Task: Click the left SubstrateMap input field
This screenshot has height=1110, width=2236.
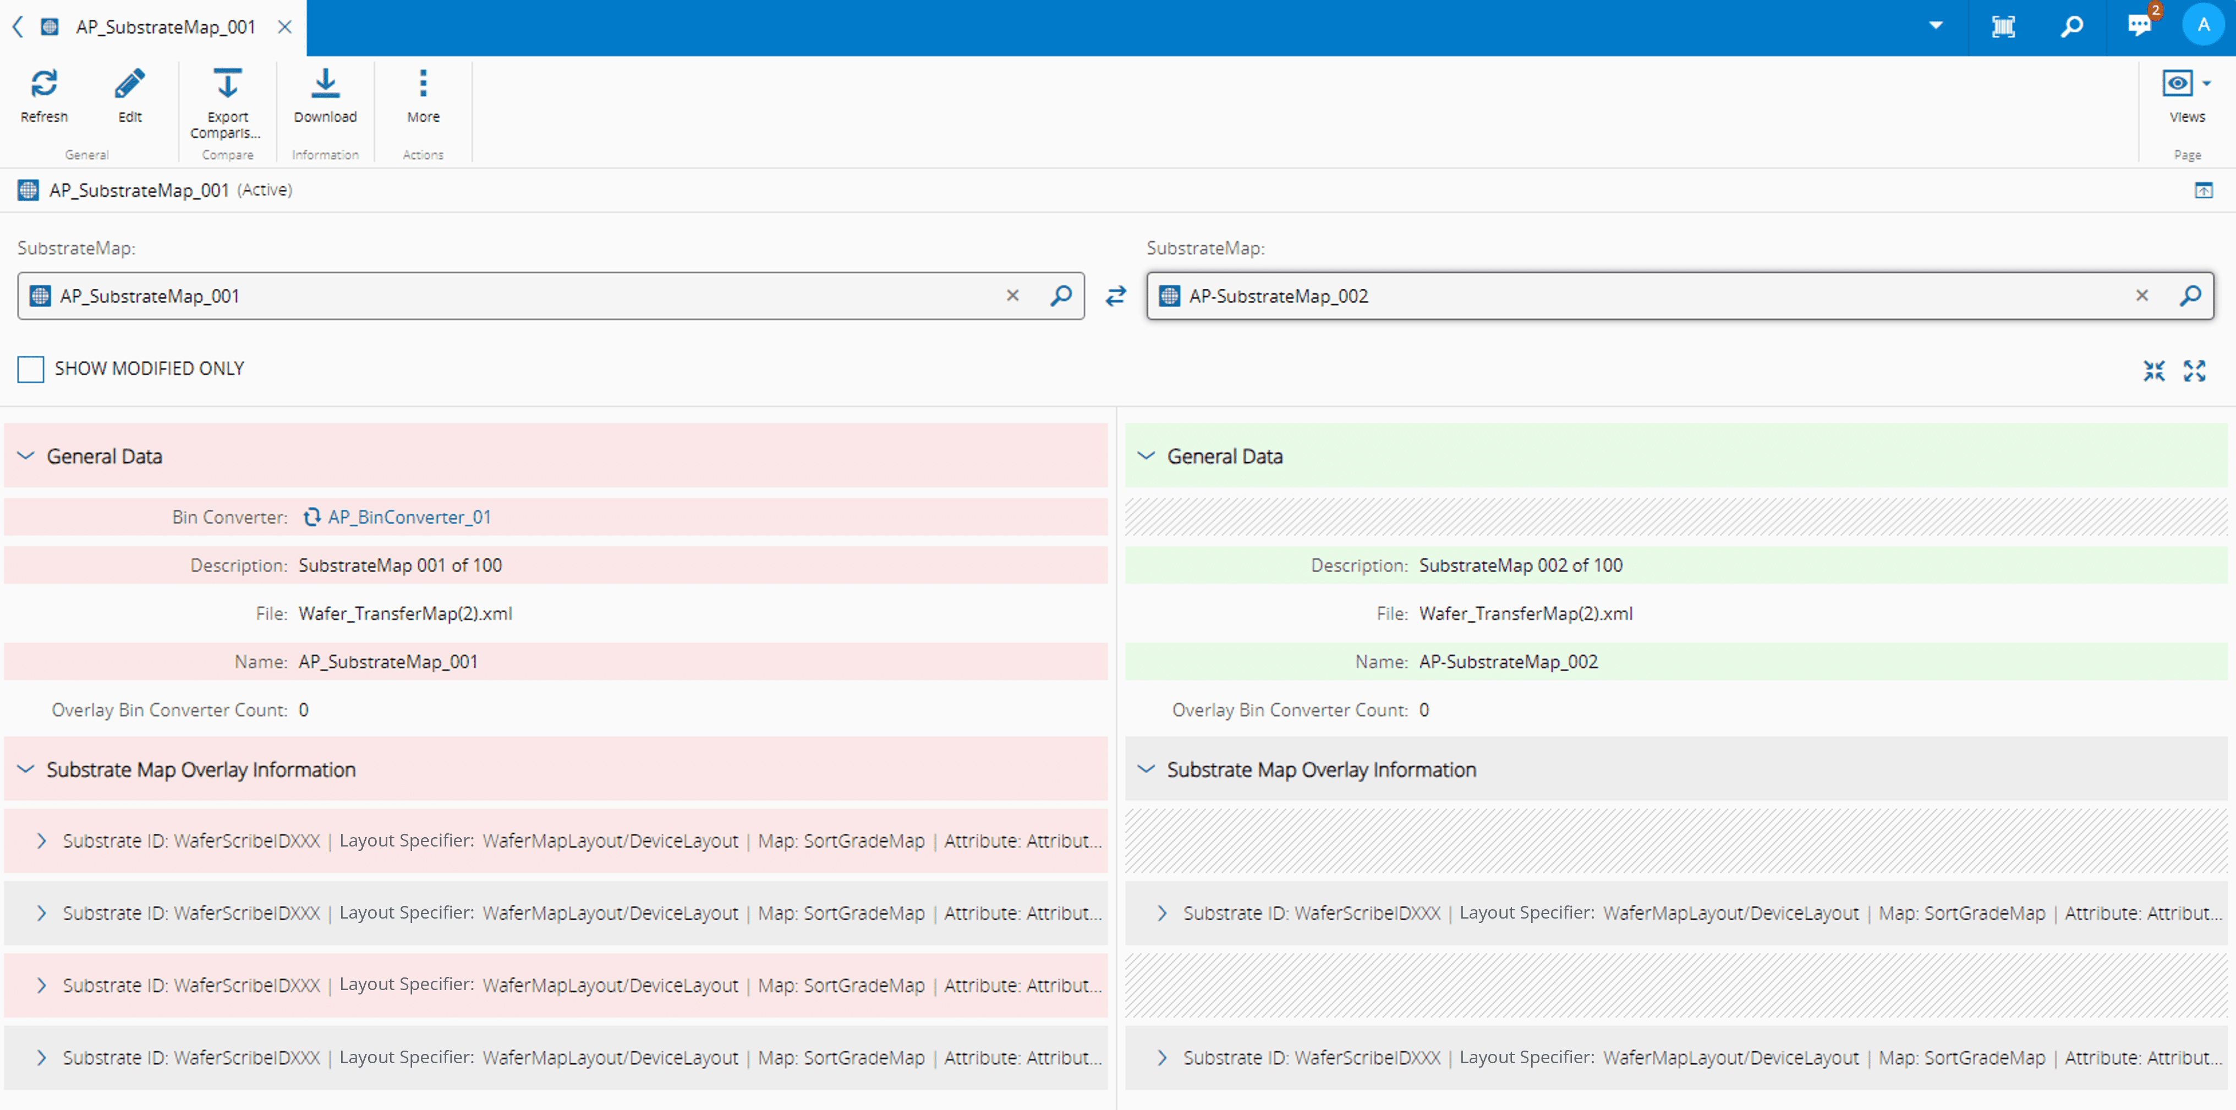Action: (x=521, y=296)
